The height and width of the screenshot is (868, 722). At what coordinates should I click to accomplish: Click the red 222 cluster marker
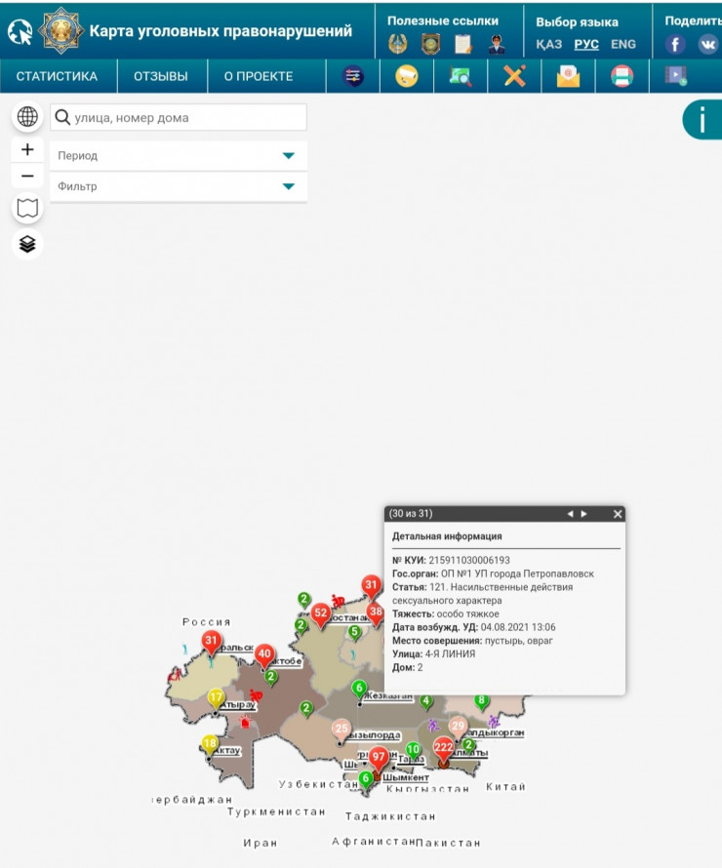[443, 749]
